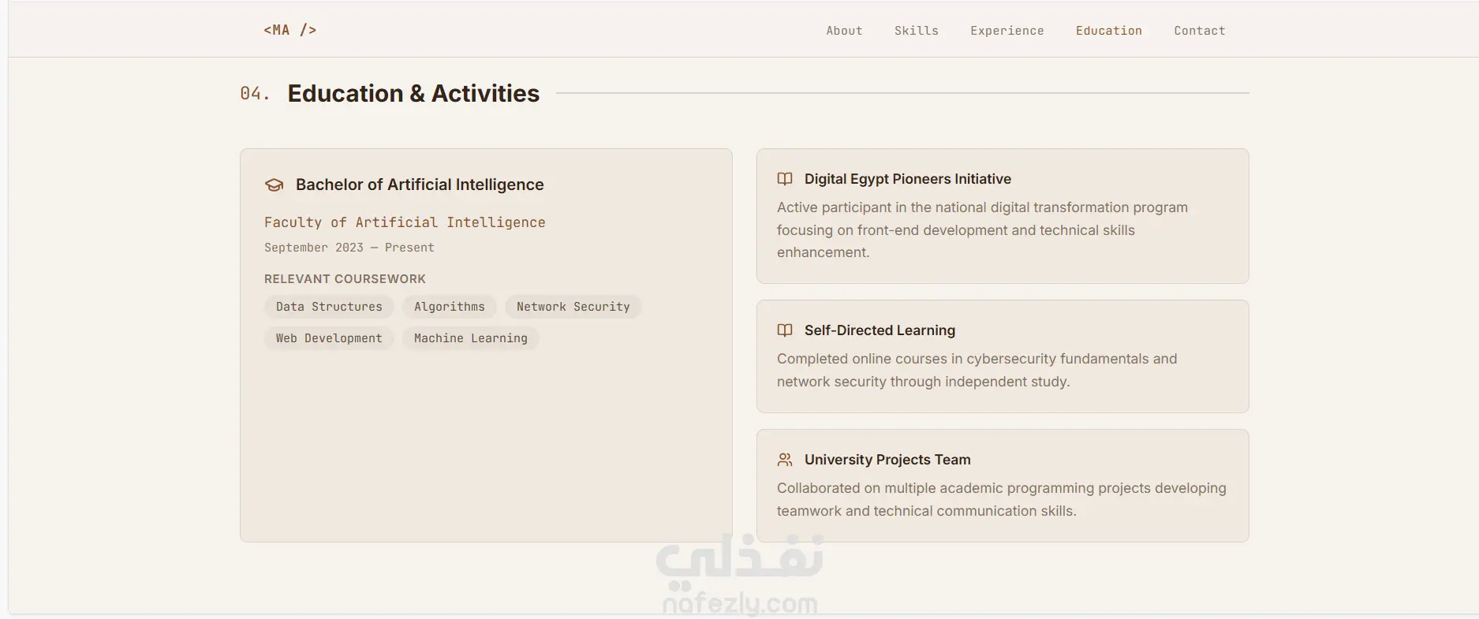Image resolution: width=1479 pixels, height=619 pixels.
Task: Click the book icon beside Self-Directed Learning
Action: coord(785,330)
